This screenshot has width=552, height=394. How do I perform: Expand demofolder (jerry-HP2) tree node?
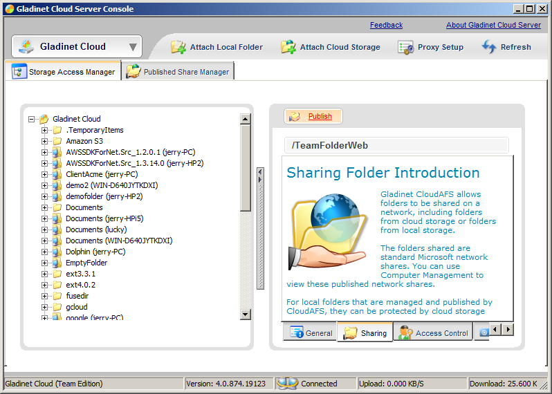pos(44,196)
